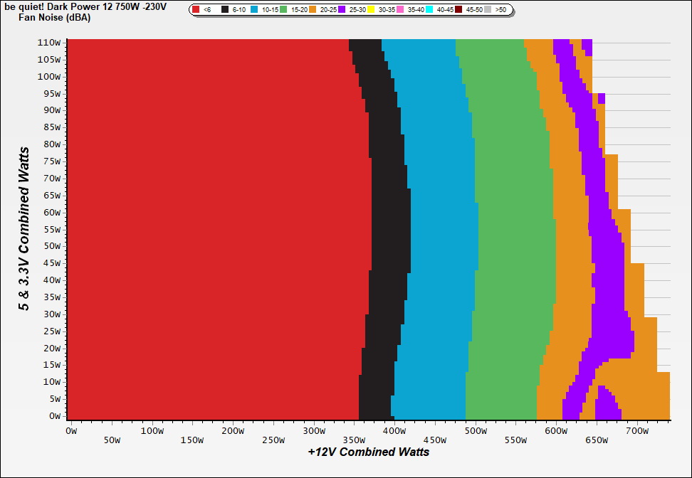This screenshot has height=478, width=692.
Task: Pick the purple 25-30 legend swatch
Action: click(x=342, y=9)
